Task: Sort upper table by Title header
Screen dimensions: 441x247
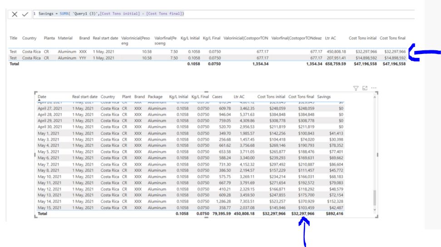Action: (x=13, y=38)
